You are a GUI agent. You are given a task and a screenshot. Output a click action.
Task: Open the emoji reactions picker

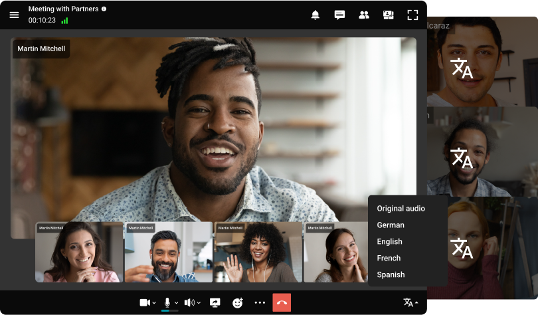(x=237, y=302)
